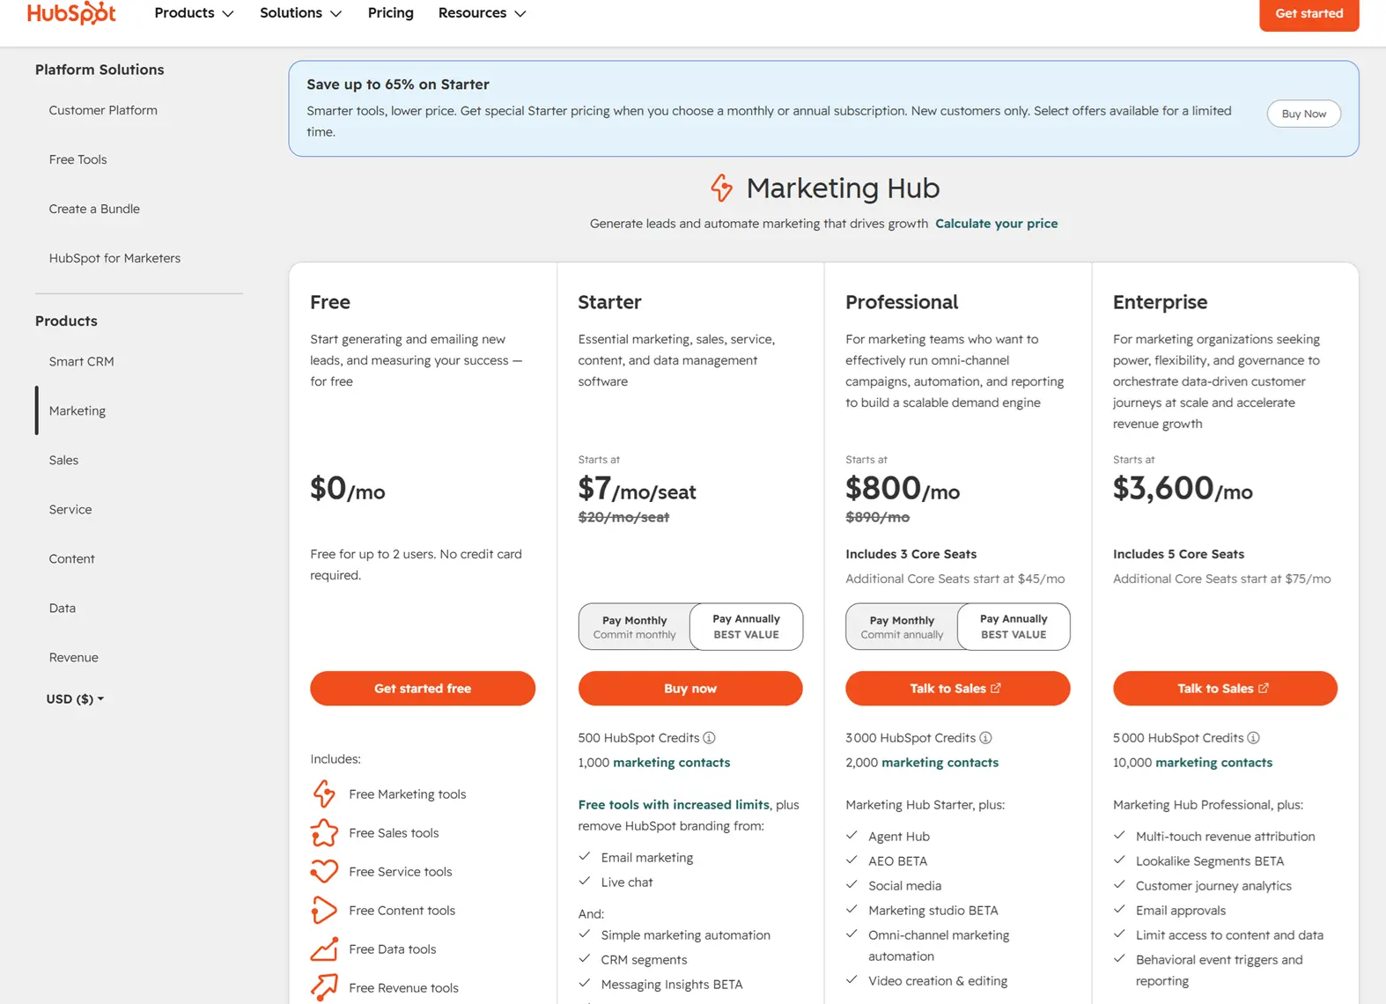The height and width of the screenshot is (1004, 1386).
Task: Select Pay Monthly under Starter plan
Action: pyautogui.click(x=635, y=626)
